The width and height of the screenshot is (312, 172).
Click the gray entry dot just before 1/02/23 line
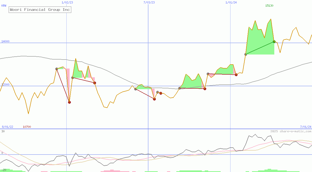pyautogui.click(x=57, y=69)
